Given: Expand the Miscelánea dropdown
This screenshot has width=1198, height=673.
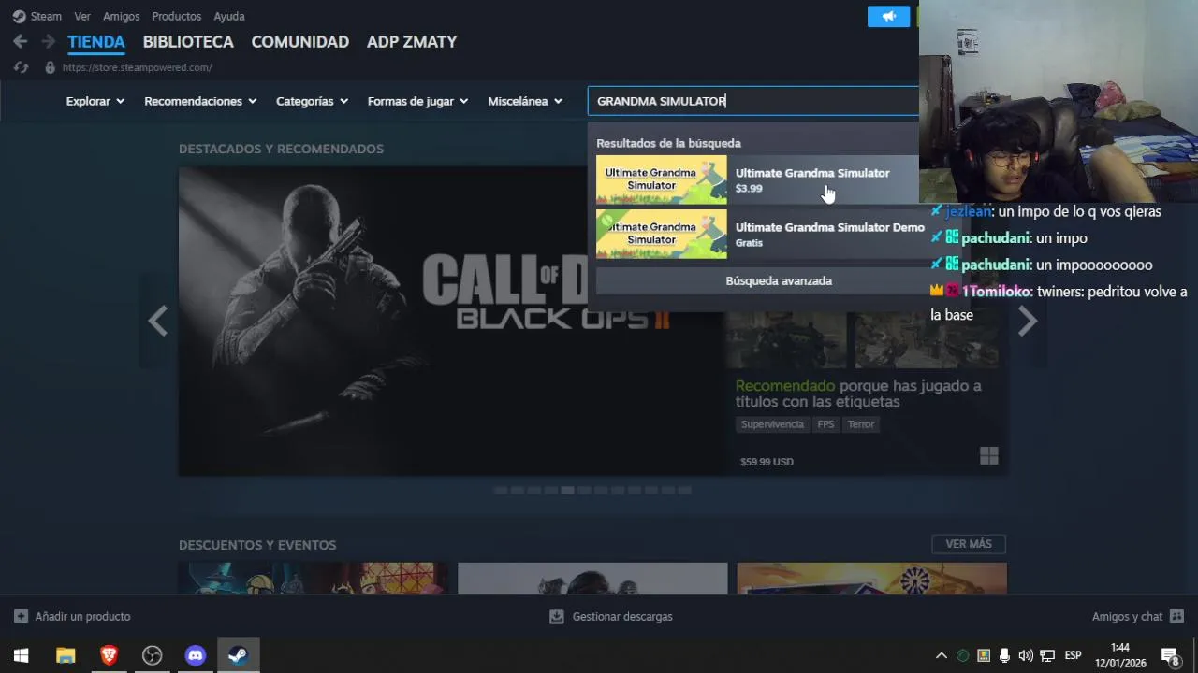Looking at the screenshot, I should (525, 101).
